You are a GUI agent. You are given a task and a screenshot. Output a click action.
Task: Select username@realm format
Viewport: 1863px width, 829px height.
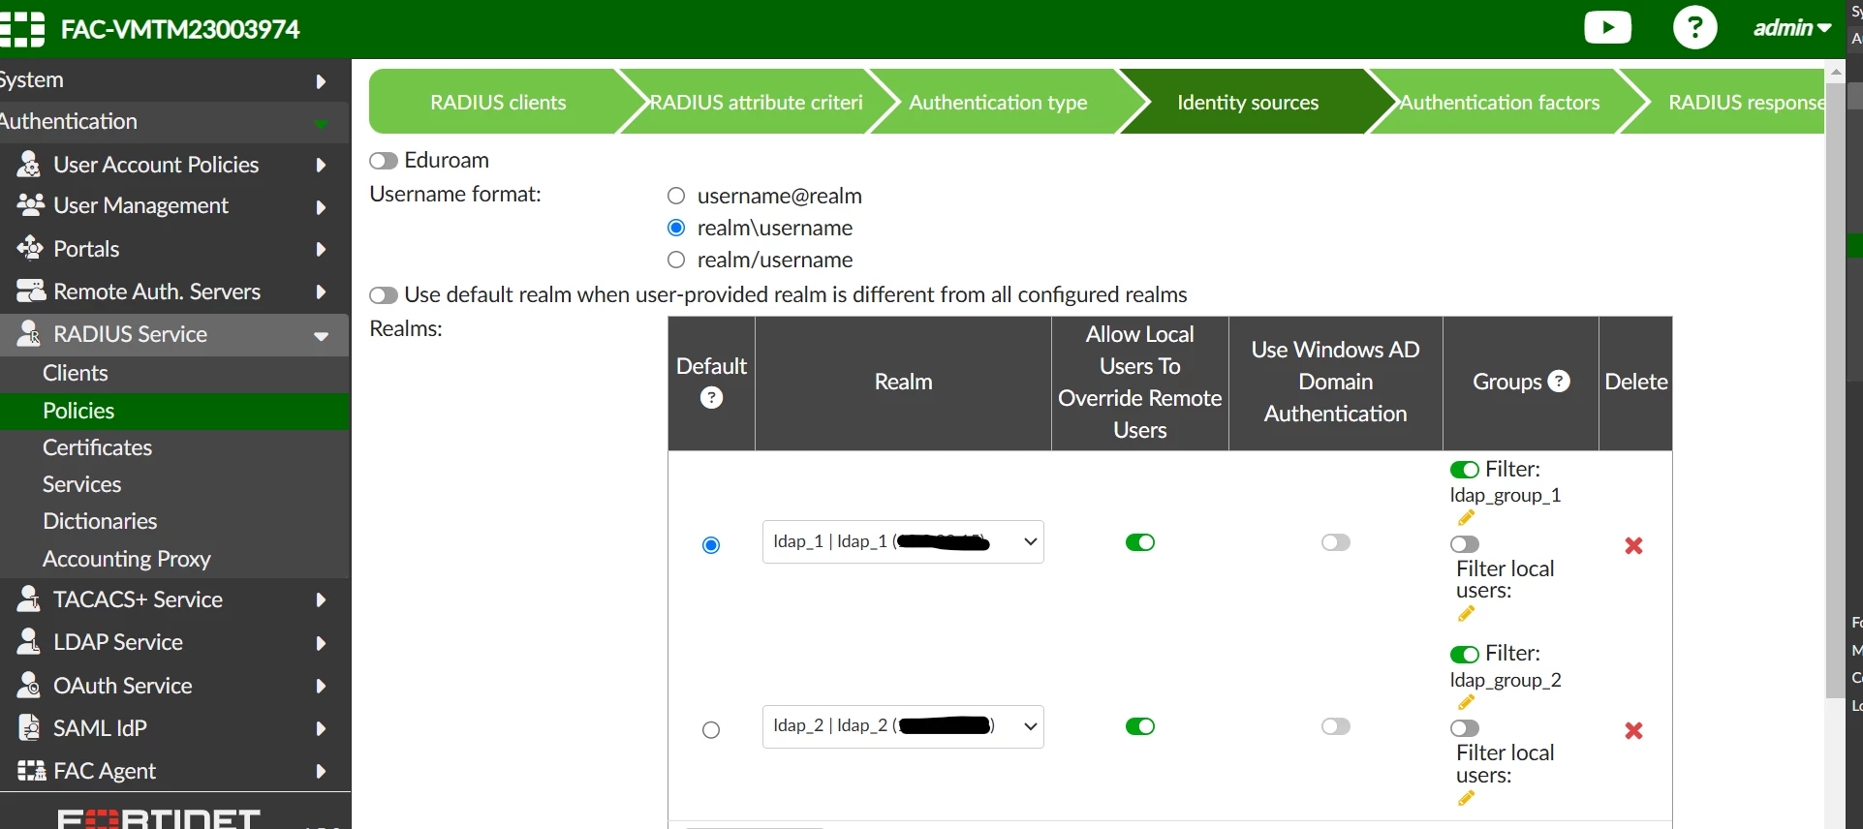click(676, 196)
